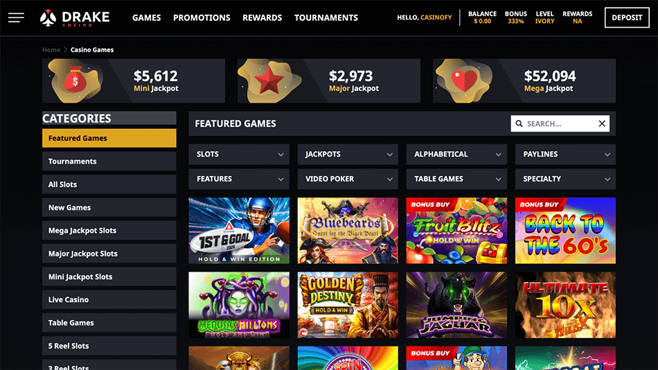Open the Paylines dropdown

[565, 154]
